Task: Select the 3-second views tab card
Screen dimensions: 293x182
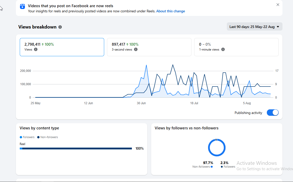Action: coord(149,47)
